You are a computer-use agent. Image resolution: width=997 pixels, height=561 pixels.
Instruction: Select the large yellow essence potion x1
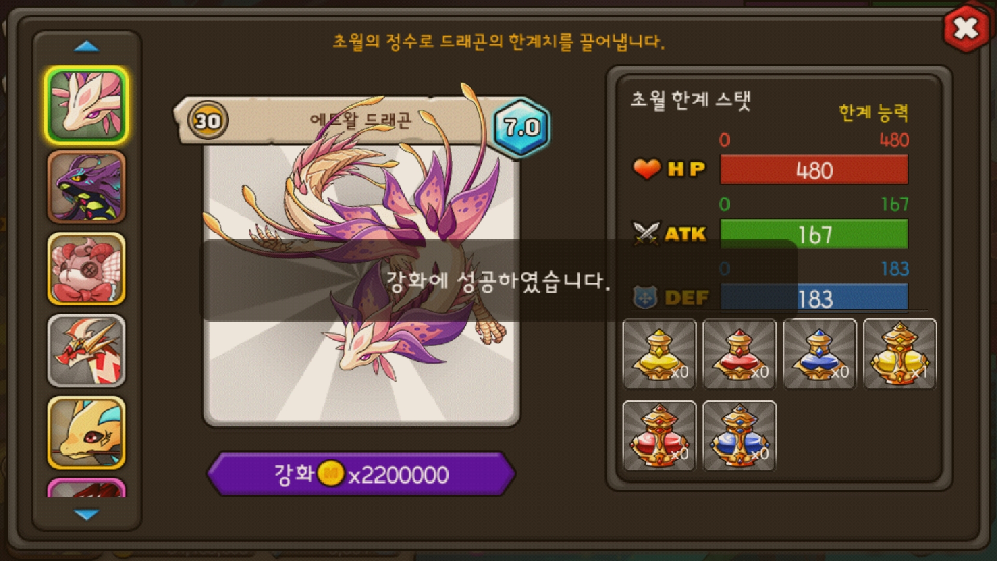pos(899,354)
